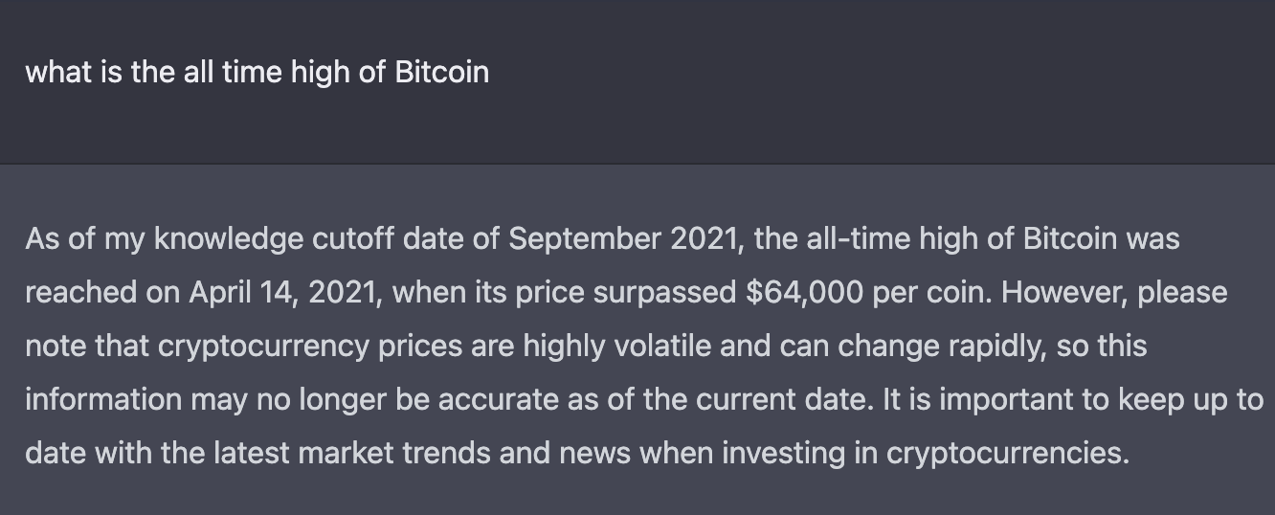Screen dimensions: 1275x515
Task: Click the user question about Bitcoin's all-time high
Action: coord(257,72)
